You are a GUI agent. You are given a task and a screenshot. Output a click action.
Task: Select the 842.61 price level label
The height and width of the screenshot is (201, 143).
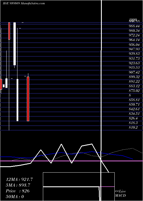134,109
